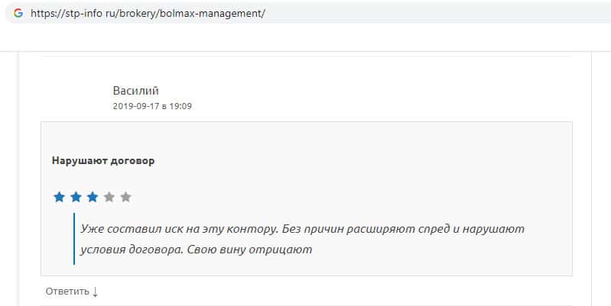Focus the stp-info URL address field
The height and width of the screenshot is (306, 611).
click(x=306, y=14)
